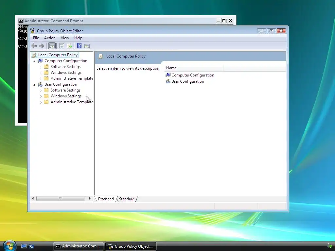Expand Administrative Templates under Computer Configuration
The width and height of the screenshot is (335, 251).
coord(41,79)
